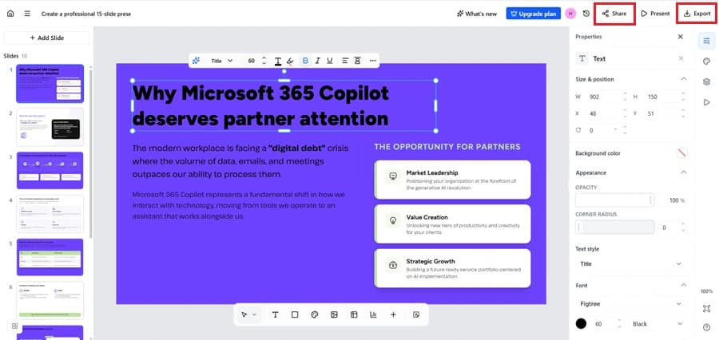The width and height of the screenshot is (719, 340).
Task: Adjust the Corner radius slider
Action: point(614,227)
